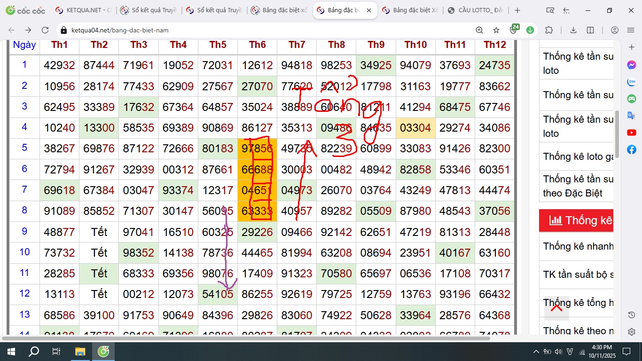Toggle split view in the toolbar
Screen dimensions: 642x361
(x=590, y=30)
